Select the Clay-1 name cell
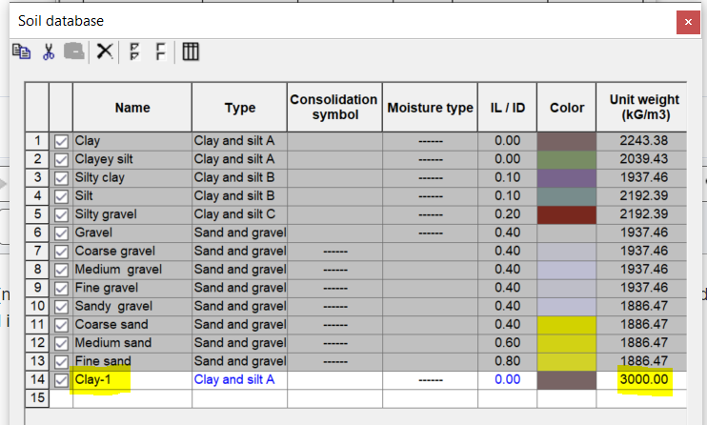Image resolution: width=707 pixels, height=425 pixels. pyautogui.click(x=132, y=380)
